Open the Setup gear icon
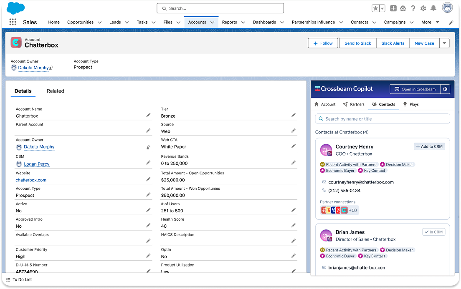Image resolution: width=461 pixels, height=289 pixels. pos(423,8)
